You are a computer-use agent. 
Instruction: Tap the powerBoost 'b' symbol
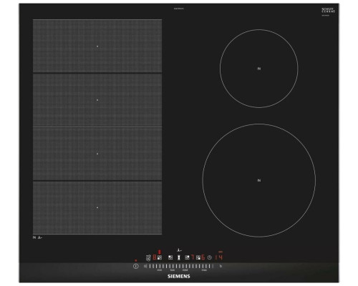click(221, 266)
